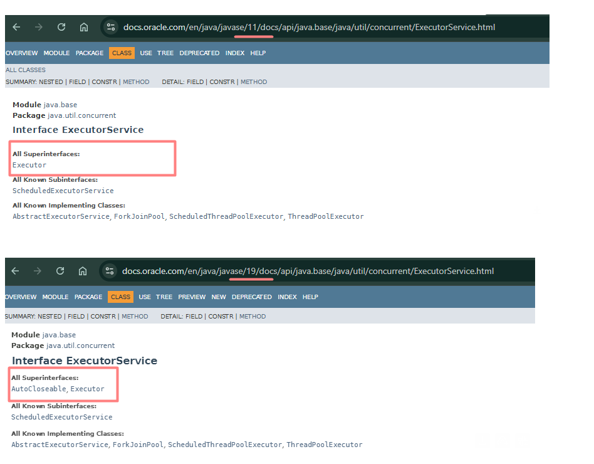Viewport: 594px width, 464px height.
Task: Open USE in Java 11 nav bar
Action: (146, 53)
